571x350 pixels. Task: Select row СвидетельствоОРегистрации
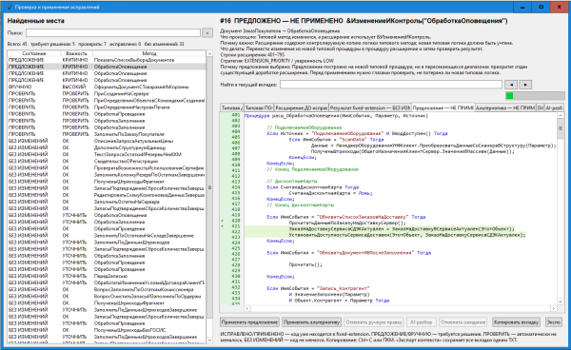click(x=107, y=161)
